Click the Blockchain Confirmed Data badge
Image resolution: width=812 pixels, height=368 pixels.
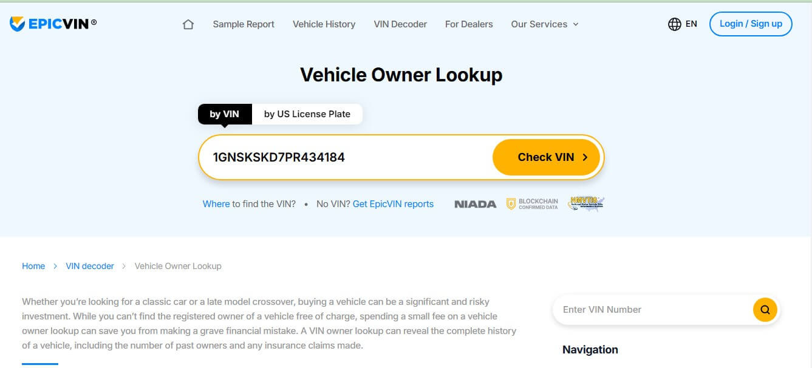[x=533, y=204]
